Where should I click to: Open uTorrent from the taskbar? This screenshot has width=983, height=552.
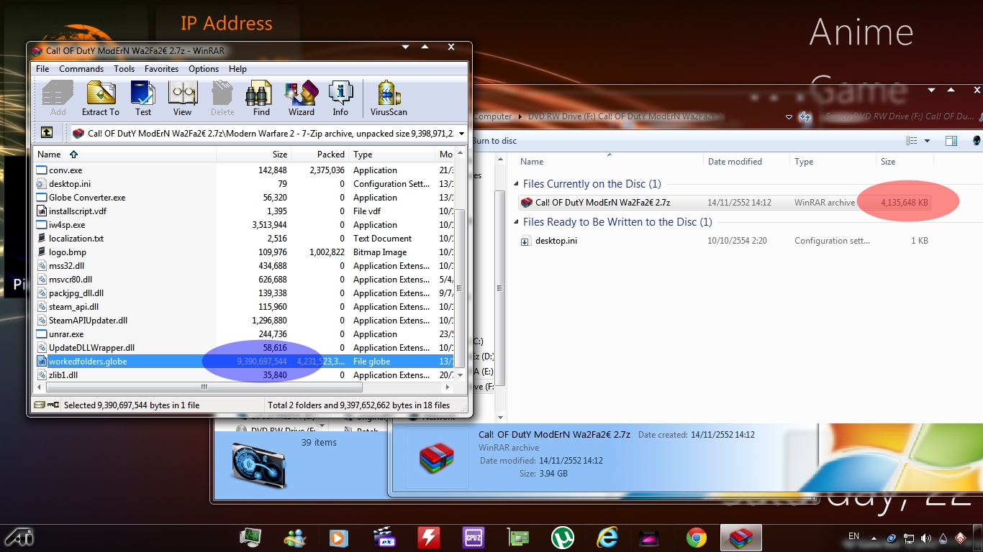[x=562, y=538]
